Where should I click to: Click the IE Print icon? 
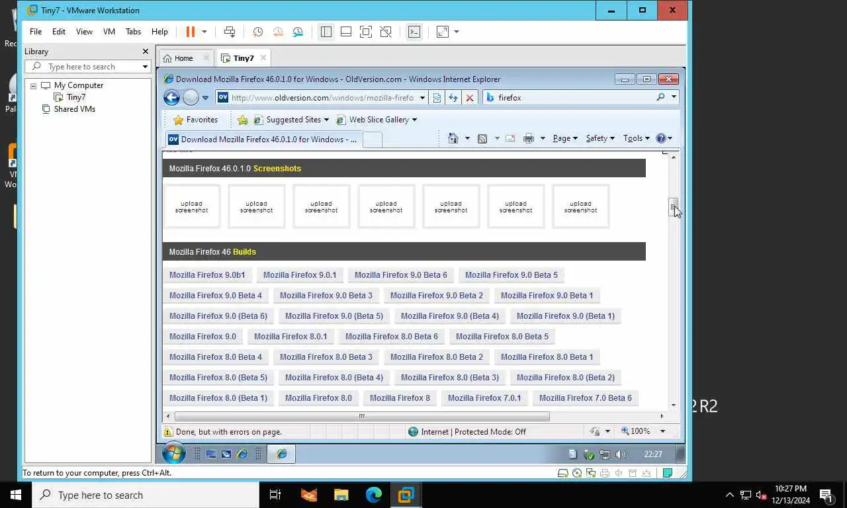[529, 138]
